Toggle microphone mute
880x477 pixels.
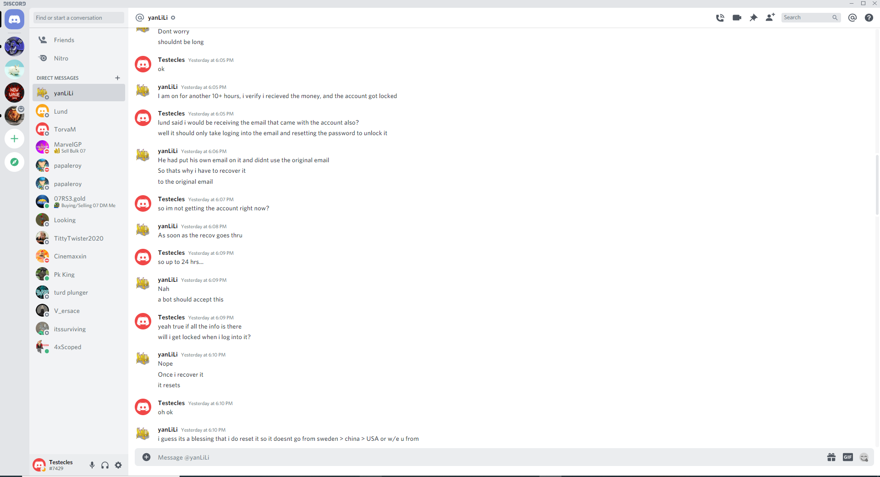pos(92,465)
